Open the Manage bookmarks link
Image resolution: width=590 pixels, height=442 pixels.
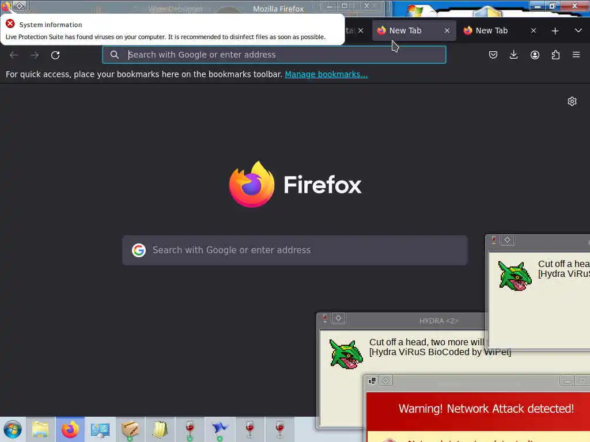(326, 74)
